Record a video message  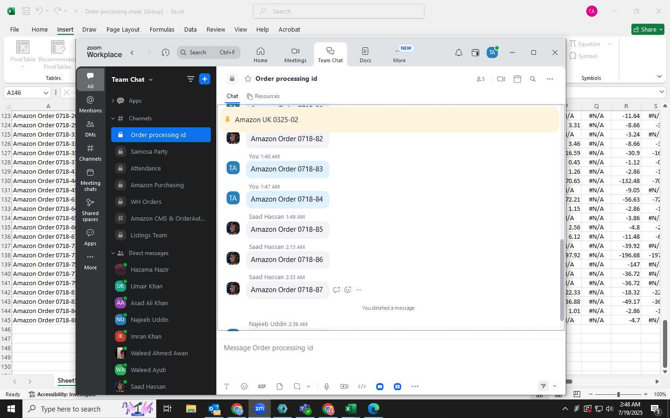344,386
